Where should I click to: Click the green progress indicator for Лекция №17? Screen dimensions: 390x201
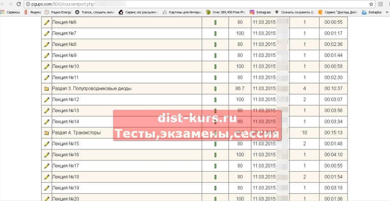pyautogui.click(x=215, y=166)
